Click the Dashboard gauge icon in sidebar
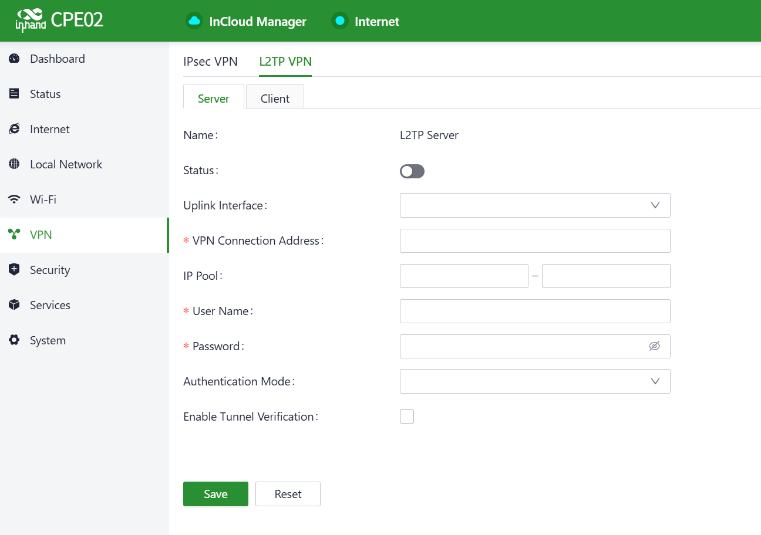The image size is (761, 535). coord(14,59)
